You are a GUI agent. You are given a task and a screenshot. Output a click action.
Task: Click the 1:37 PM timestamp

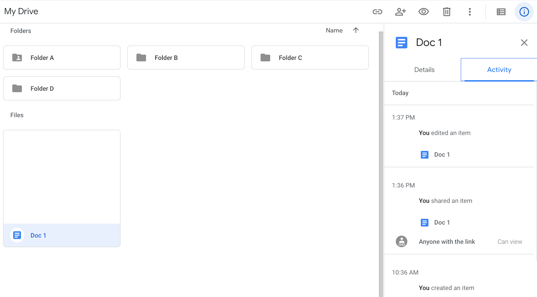(x=403, y=117)
